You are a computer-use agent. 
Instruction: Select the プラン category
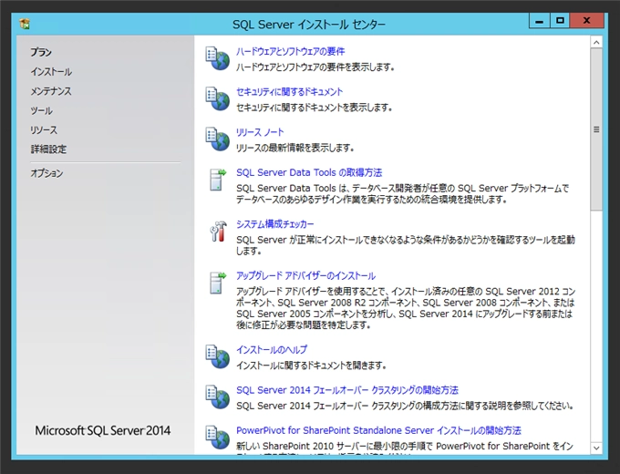tap(41, 52)
